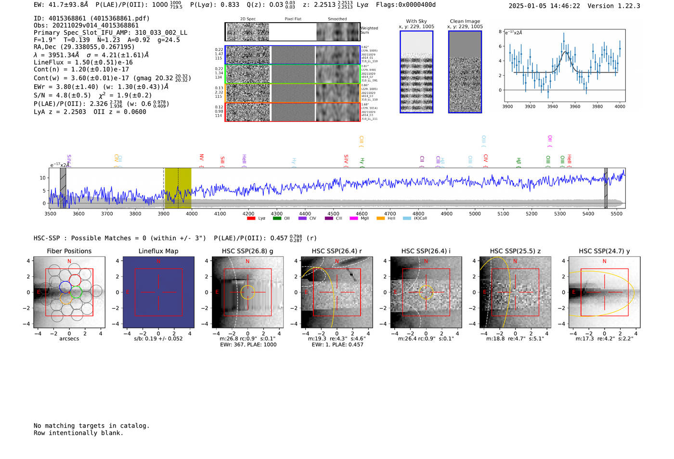Screen dimensions: 674x459
Task: Click the red fiber circle in Fiber Positions
Action: (x=75, y=280)
